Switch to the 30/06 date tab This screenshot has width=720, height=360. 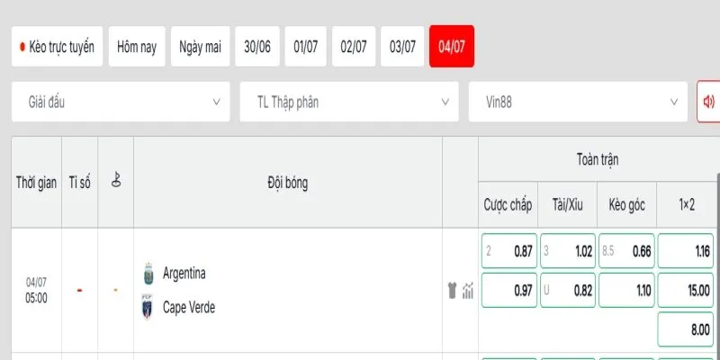(x=257, y=47)
